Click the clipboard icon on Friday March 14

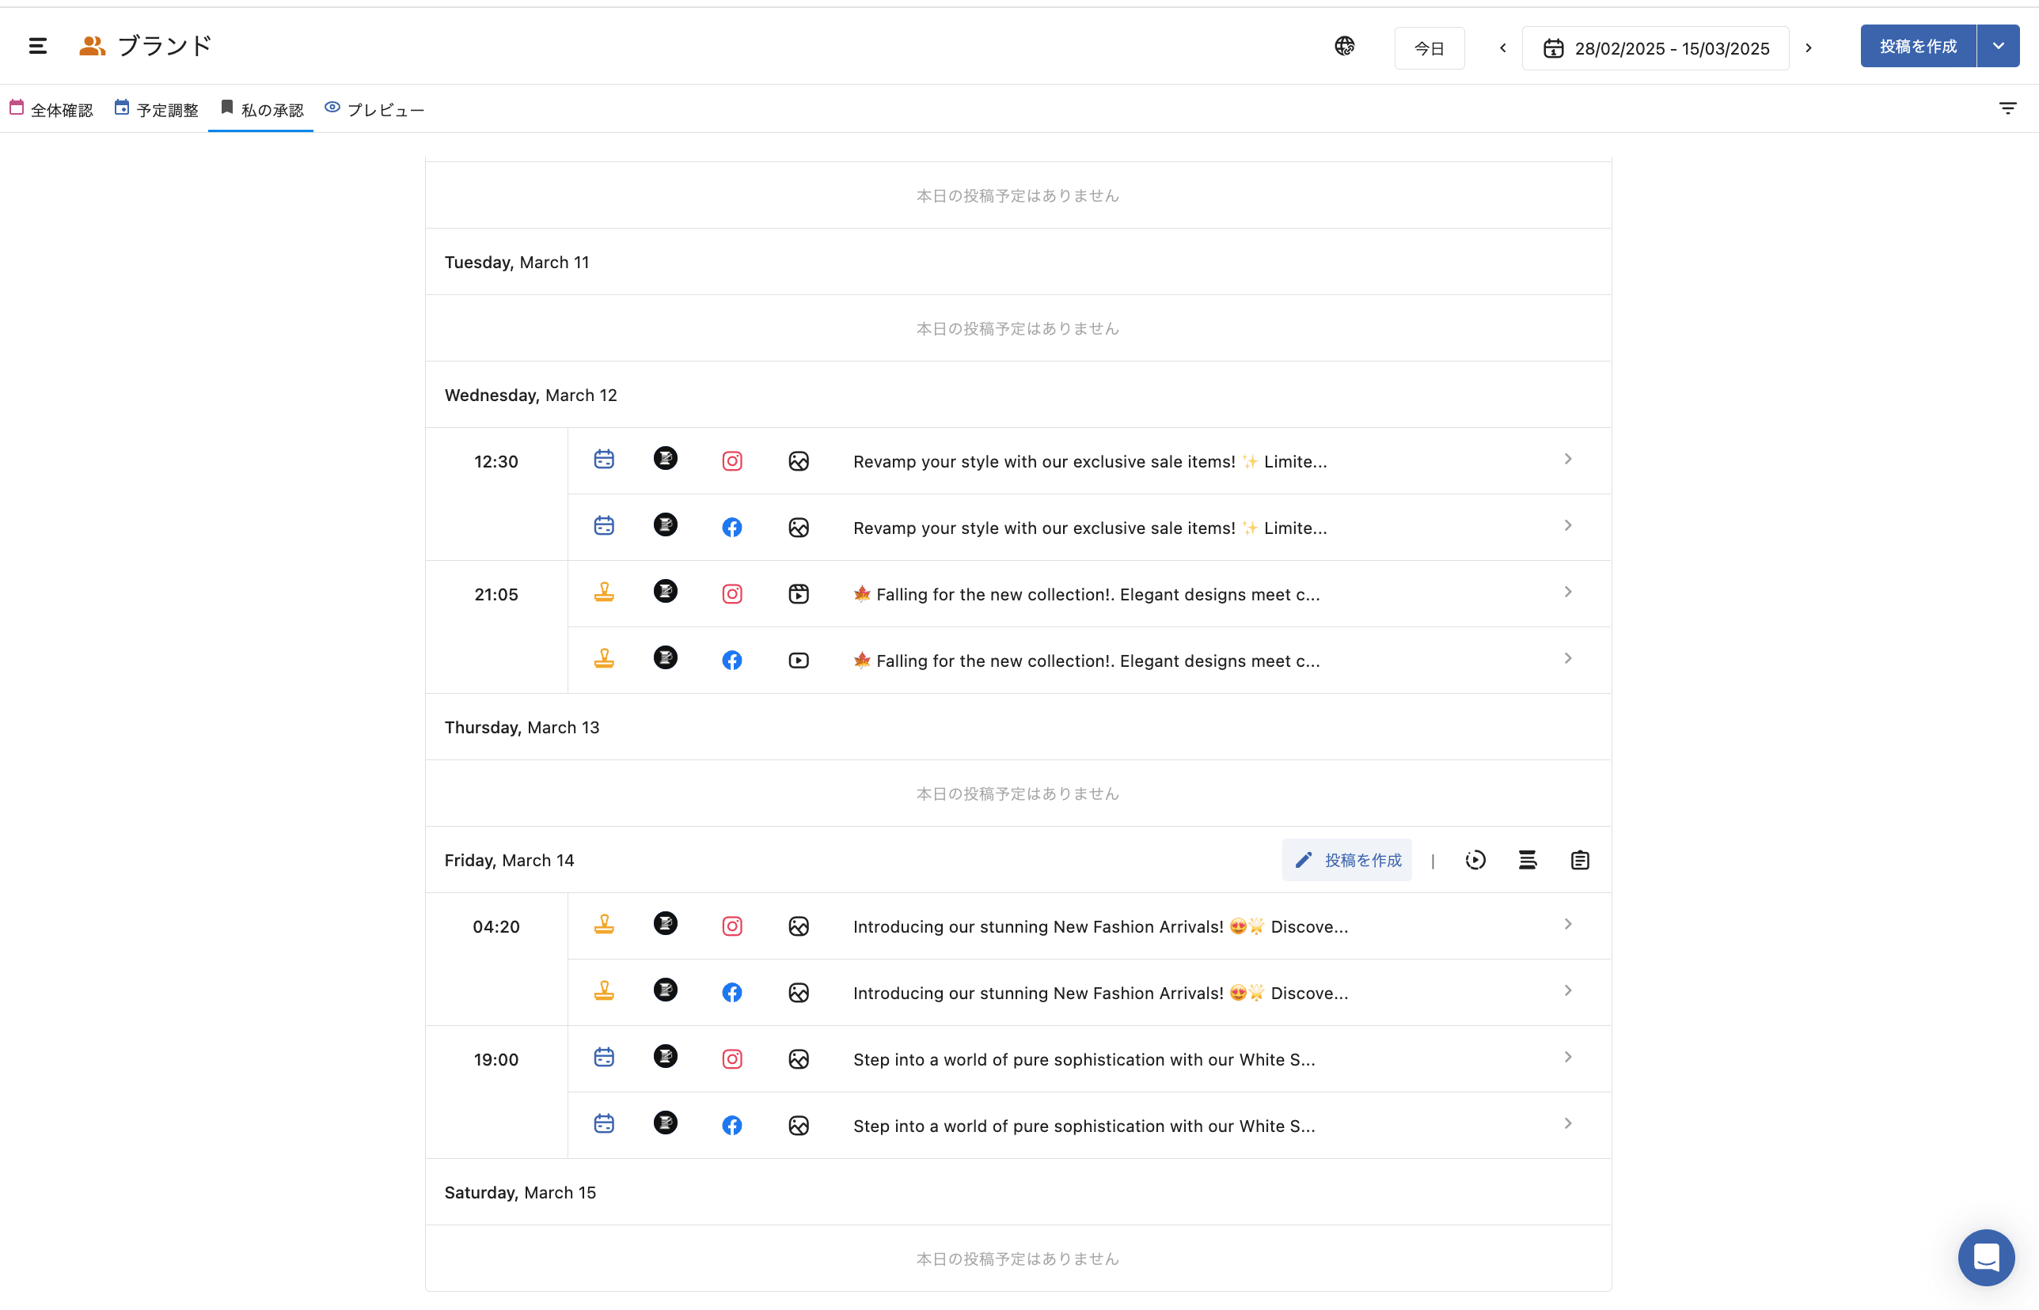[1579, 860]
